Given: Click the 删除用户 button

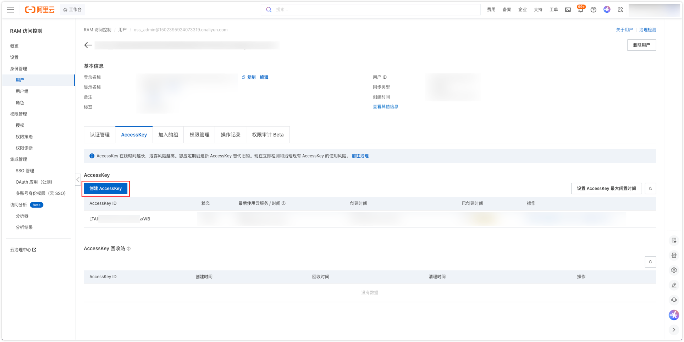Looking at the screenshot, I should pyautogui.click(x=641, y=45).
